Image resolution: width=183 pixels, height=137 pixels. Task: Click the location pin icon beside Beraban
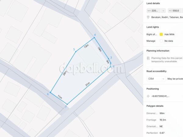point(148,17)
